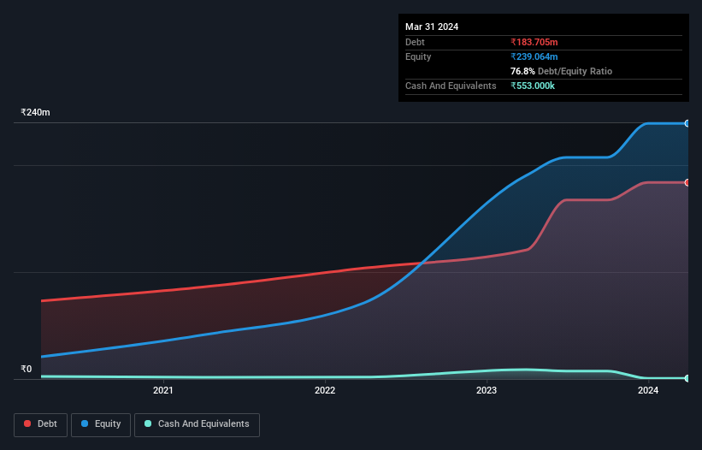Click the 2024 x-axis label
The image size is (702, 450).
(x=648, y=390)
